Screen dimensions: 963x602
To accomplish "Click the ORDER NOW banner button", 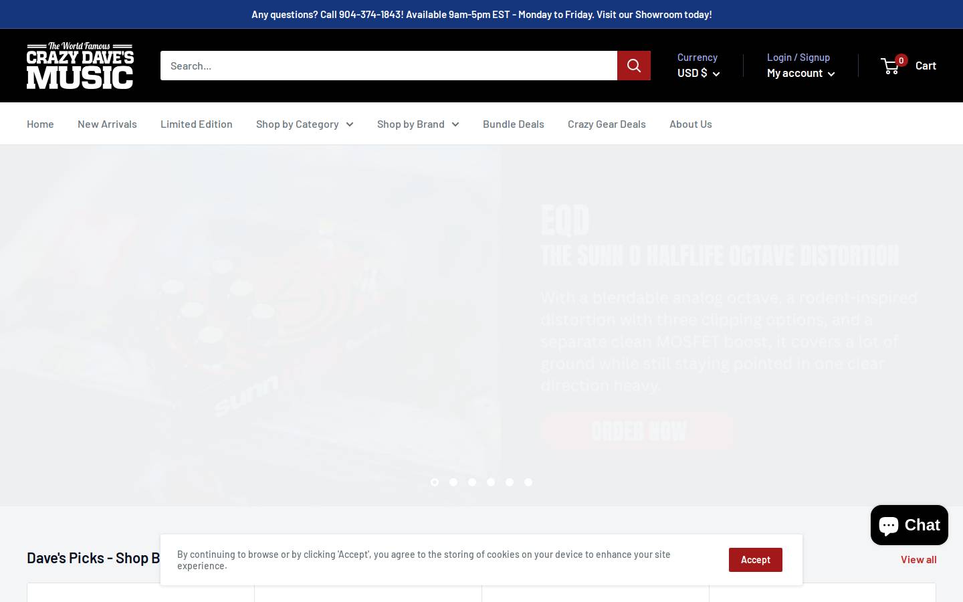I will tap(637, 431).
